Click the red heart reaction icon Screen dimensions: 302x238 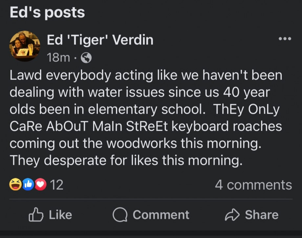(41, 185)
